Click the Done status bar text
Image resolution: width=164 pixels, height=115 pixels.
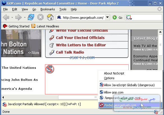[6, 112]
